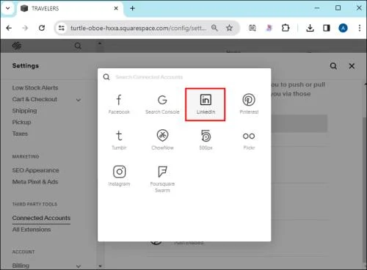Open the settings panel search icon
This screenshot has width=367, height=270.
point(333,66)
